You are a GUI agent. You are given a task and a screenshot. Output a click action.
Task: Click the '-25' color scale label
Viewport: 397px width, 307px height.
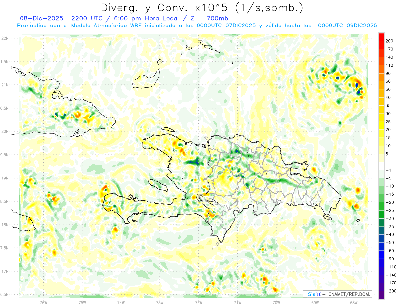[x=390, y=210]
